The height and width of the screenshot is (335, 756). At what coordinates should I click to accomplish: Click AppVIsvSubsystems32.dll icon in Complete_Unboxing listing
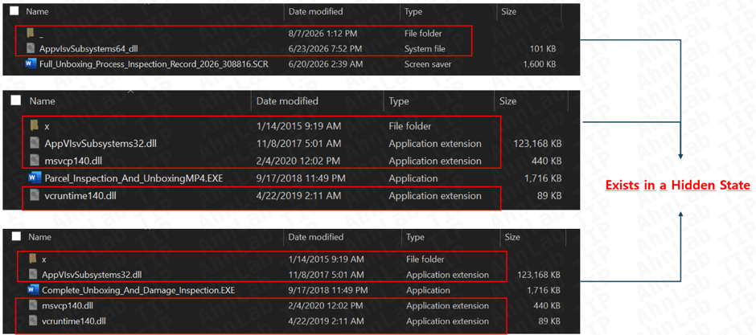33,275
